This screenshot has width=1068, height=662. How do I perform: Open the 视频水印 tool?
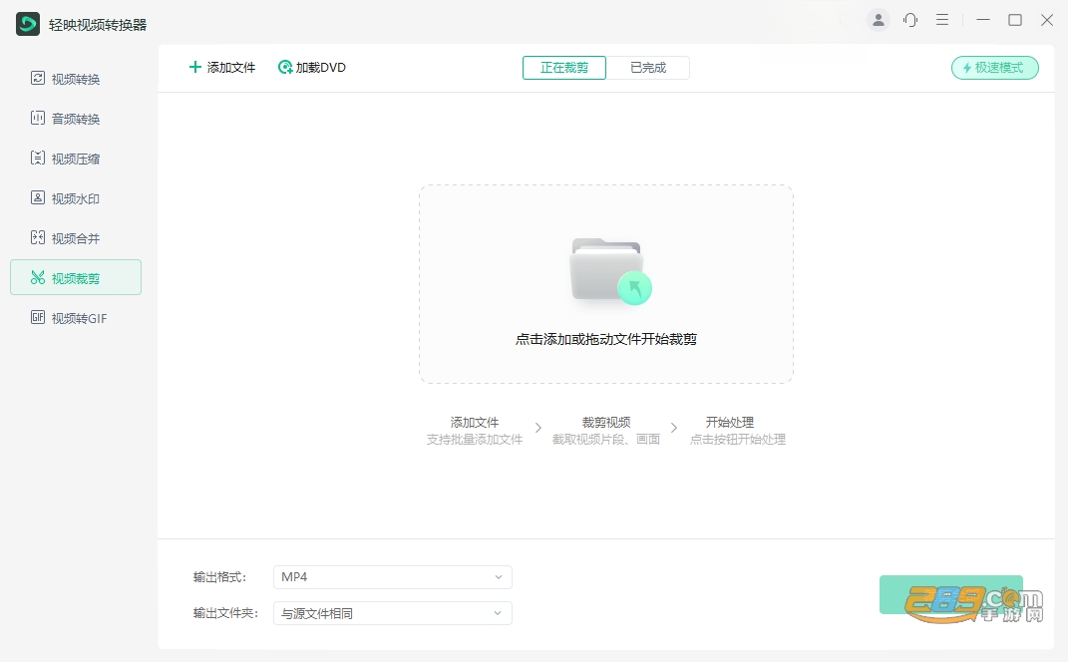point(66,198)
